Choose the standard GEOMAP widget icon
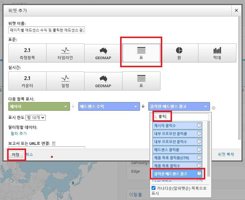 point(103,53)
